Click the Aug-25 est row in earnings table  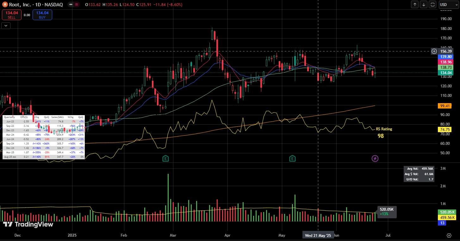pos(44,157)
